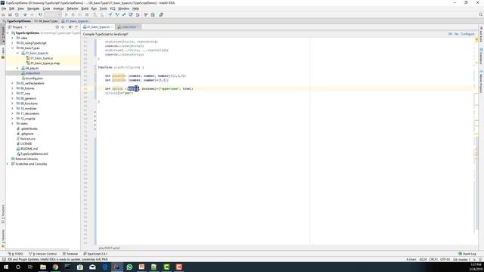Open the run configuration dropdown
484x272 pixels.
(53, 14)
